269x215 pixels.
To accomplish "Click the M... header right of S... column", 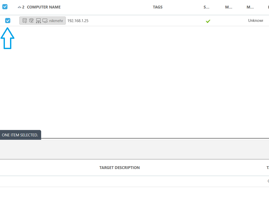I will tap(229, 7).
